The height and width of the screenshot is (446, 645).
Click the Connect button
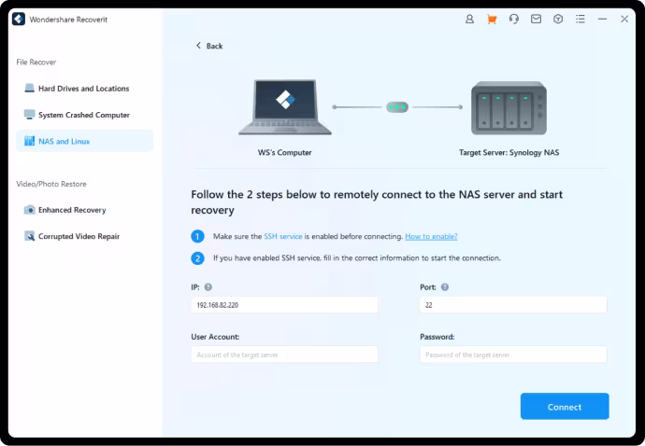(565, 407)
